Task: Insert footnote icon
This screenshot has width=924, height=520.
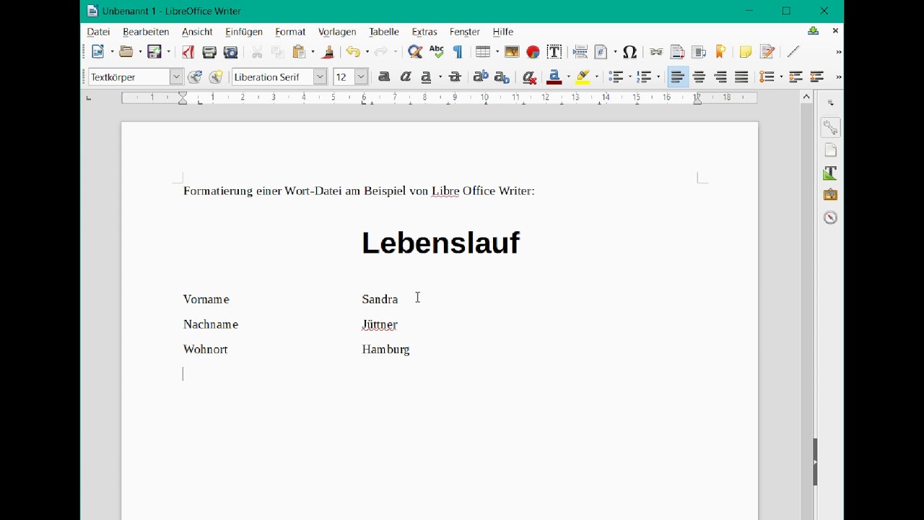Action: point(677,52)
